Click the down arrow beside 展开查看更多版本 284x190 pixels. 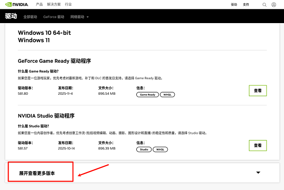point(258,173)
